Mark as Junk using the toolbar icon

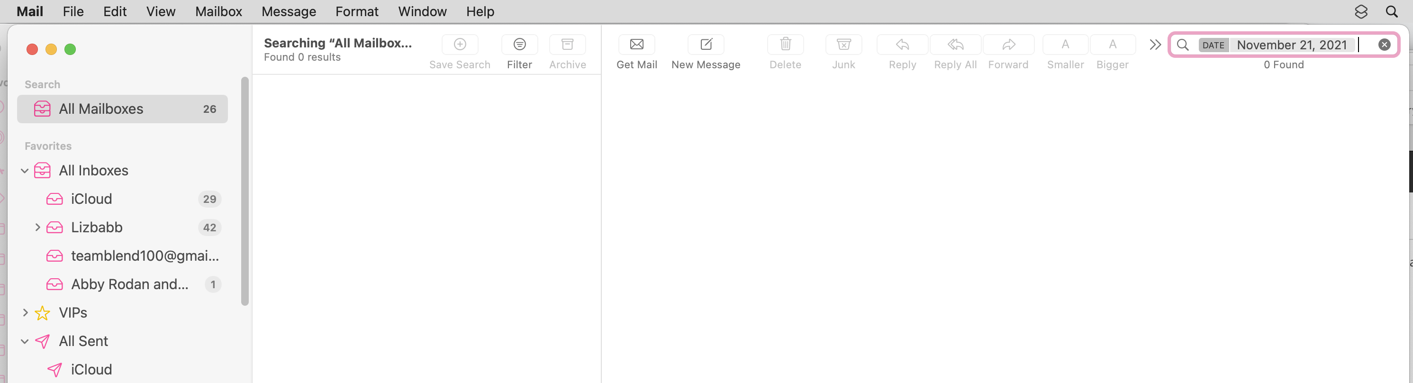(843, 45)
